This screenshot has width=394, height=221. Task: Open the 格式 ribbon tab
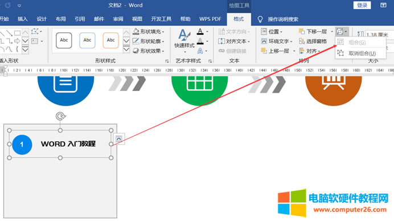239,19
